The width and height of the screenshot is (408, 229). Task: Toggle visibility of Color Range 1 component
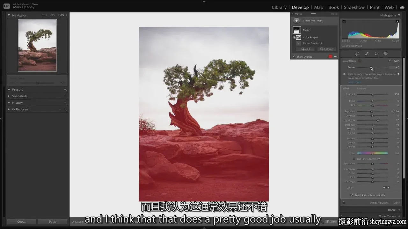294,38
